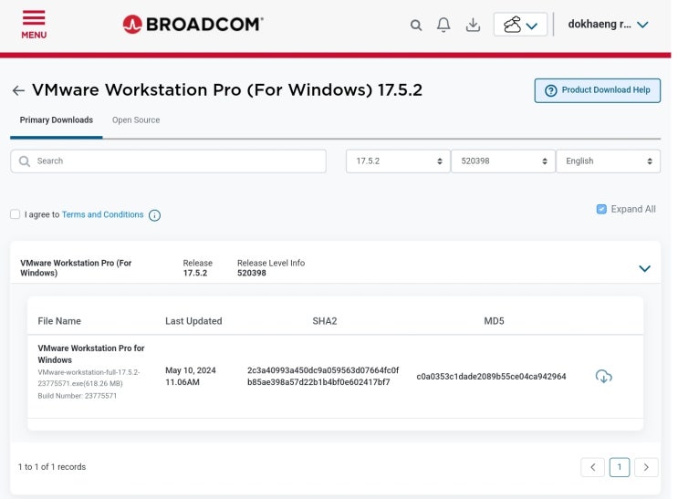The width and height of the screenshot is (678, 499).
Task: Click the 1 to 1 of 1 records text
Action: click(52, 467)
